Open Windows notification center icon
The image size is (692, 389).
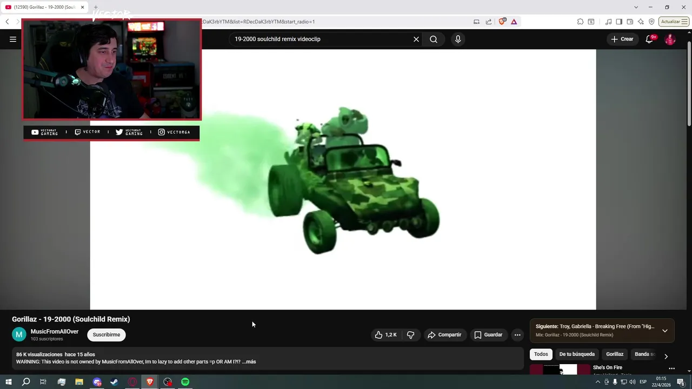tap(681, 382)
